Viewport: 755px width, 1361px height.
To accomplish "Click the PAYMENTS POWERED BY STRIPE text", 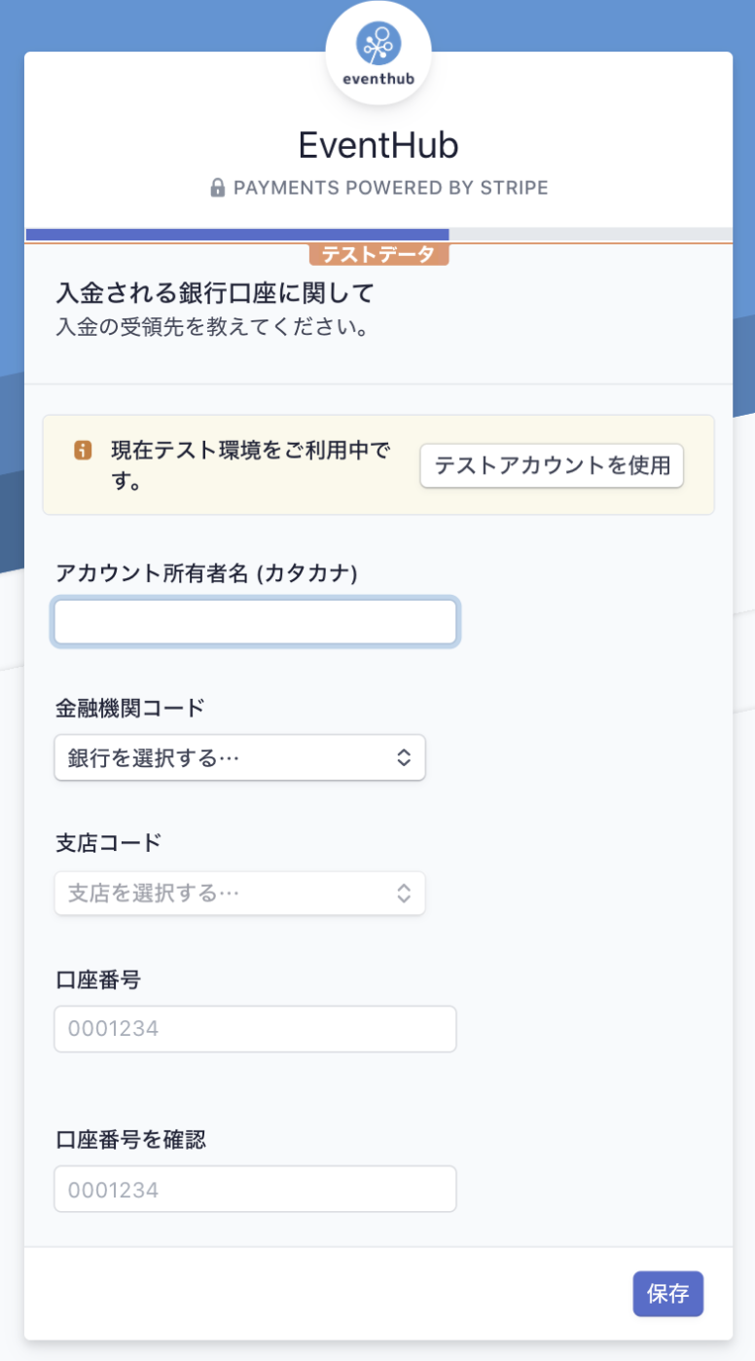I will pos(391,188).
